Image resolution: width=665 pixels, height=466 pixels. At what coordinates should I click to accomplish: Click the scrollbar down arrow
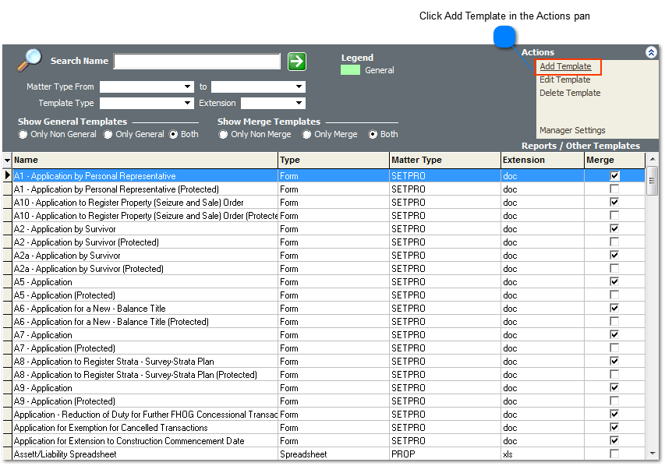coord(652,454)
